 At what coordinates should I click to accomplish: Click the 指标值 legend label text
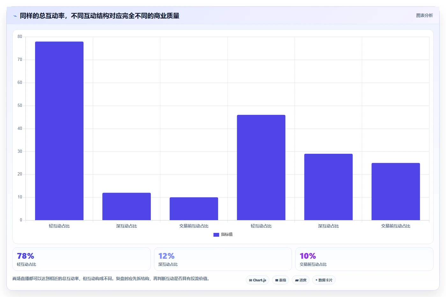pos(227,234)
